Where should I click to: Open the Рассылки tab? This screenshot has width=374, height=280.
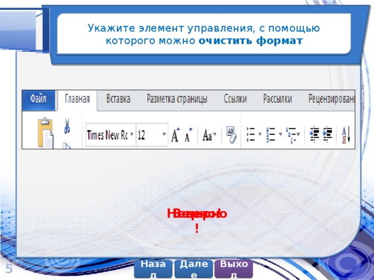(278, 99)
